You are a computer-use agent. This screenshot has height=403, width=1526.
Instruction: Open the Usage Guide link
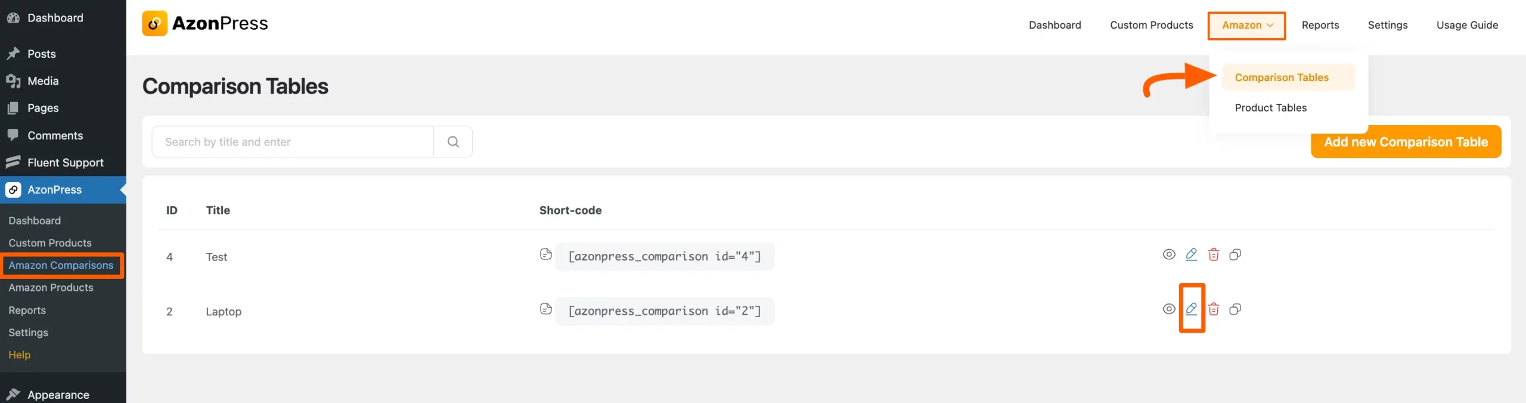click(1467, 25)
